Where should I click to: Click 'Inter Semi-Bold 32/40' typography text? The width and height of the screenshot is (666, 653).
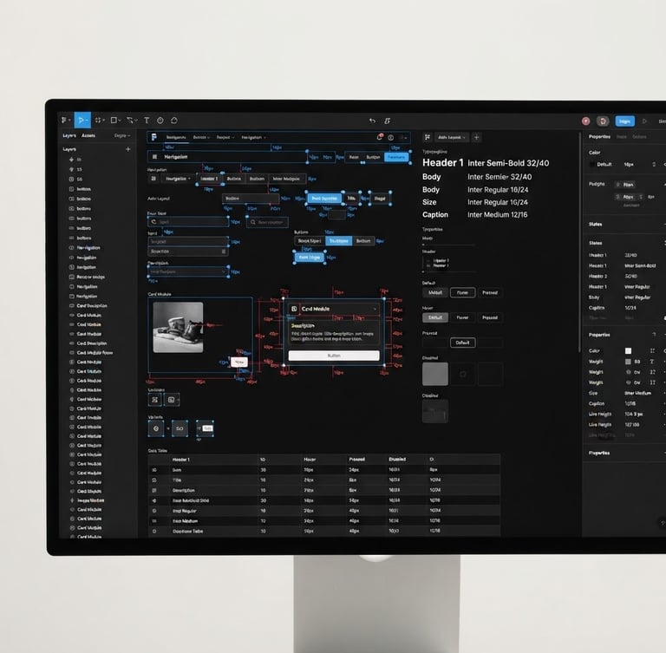[x=508, y=163]
